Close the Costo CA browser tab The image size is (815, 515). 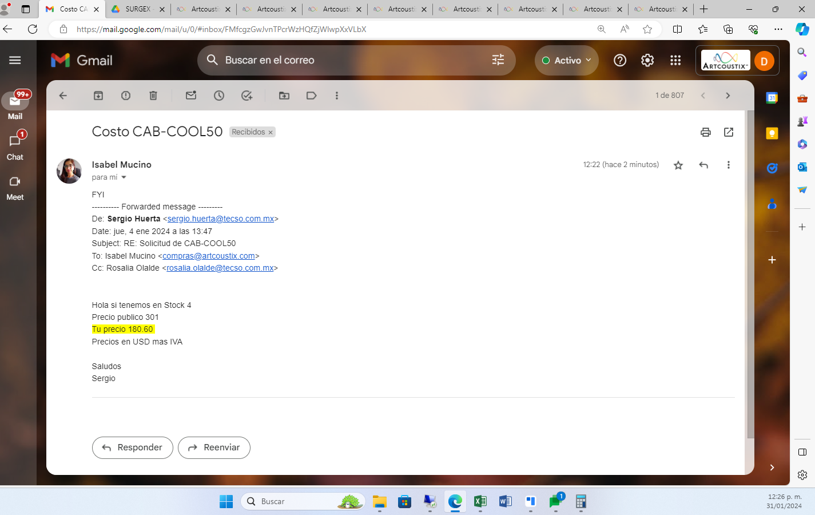coord(96,9)
